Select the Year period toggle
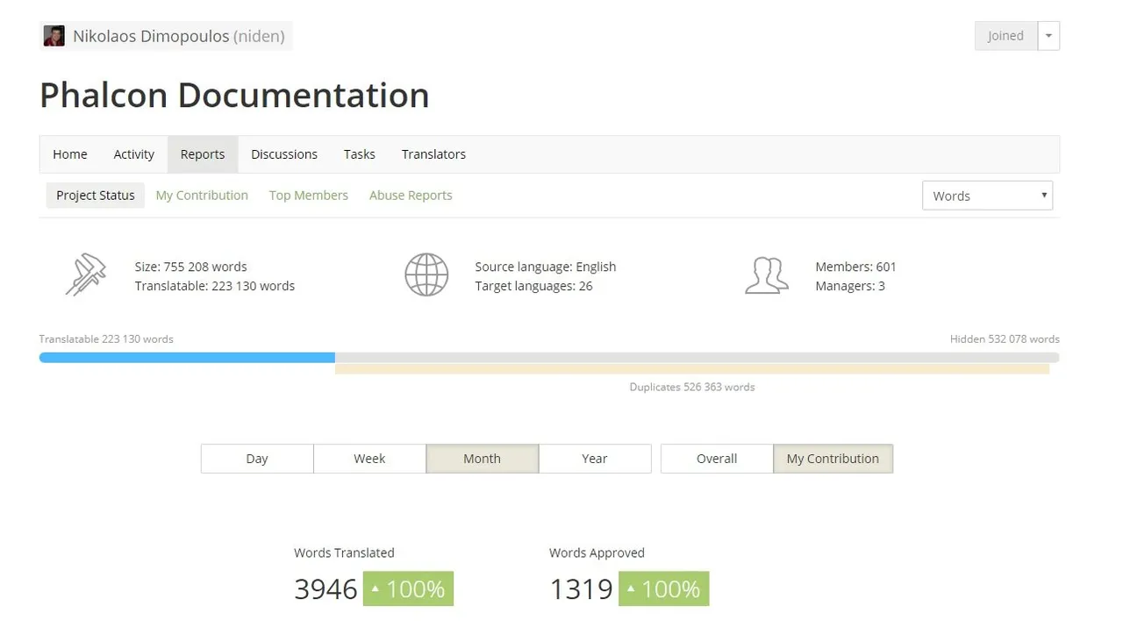 click(x=595, y=459)
